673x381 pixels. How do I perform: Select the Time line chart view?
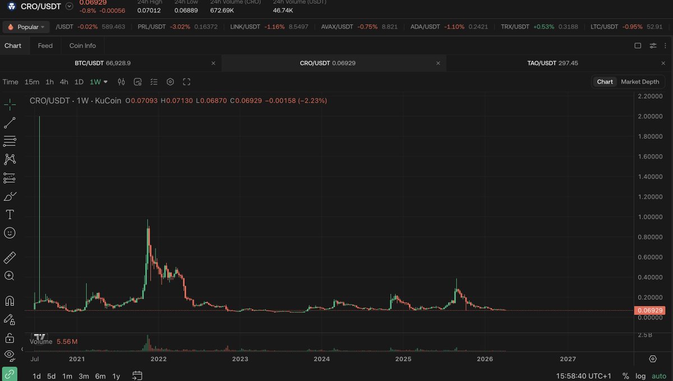(11, 82)
